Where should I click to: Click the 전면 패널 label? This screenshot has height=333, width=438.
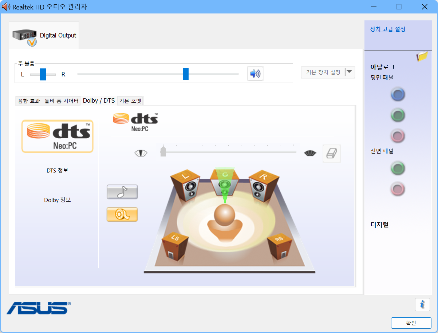click(x=382, y=151)
